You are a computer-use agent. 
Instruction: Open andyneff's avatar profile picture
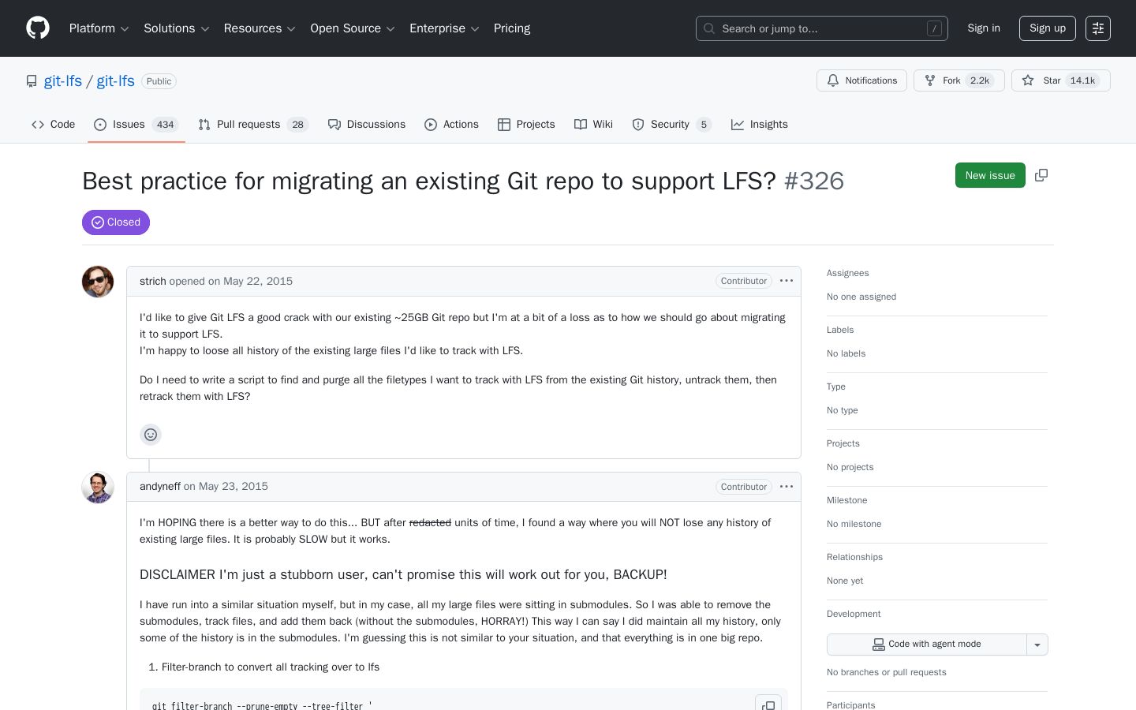[98, 488]
